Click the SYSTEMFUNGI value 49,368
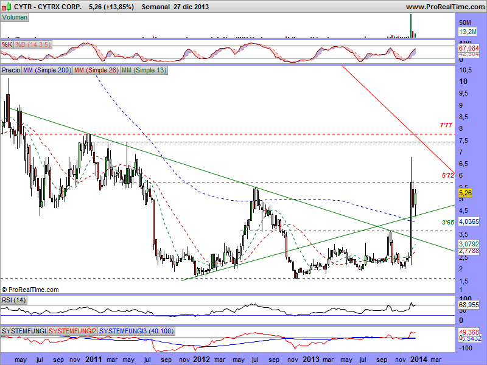The height and width of the screenshot is (365, 487). pos(469,332)
